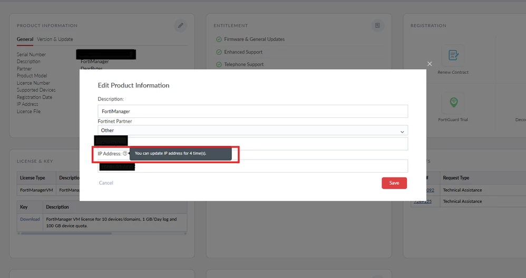This screenshot has width=526, height=278.
Task: Download the FortiManager VM license key
Action: tap(30, 219)
